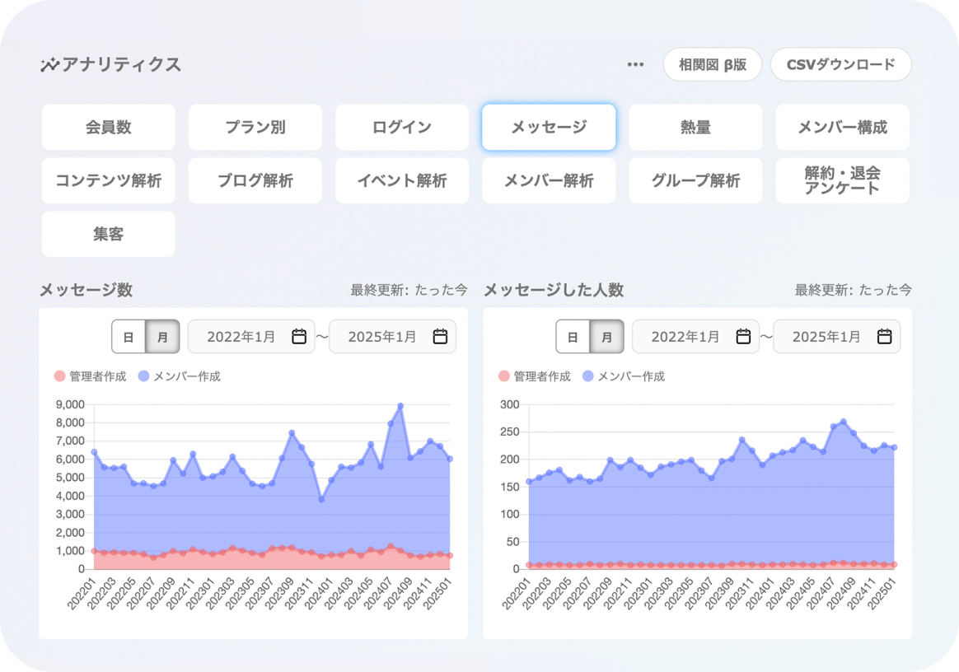
Task: Open calendar icon for メッセージ数 end date
Action: (x=441, y=336)
